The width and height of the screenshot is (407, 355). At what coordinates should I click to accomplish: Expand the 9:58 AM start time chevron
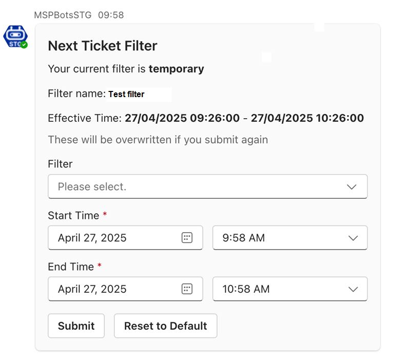353,238
